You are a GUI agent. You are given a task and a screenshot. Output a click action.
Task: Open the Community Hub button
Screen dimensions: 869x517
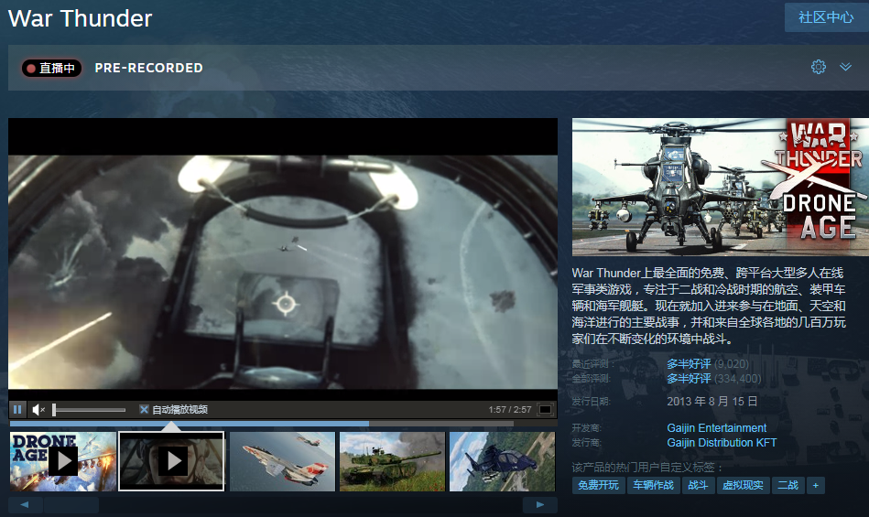tap(826, 17)
